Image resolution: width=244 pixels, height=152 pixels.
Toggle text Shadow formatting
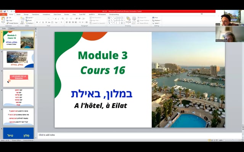[46, 22]
